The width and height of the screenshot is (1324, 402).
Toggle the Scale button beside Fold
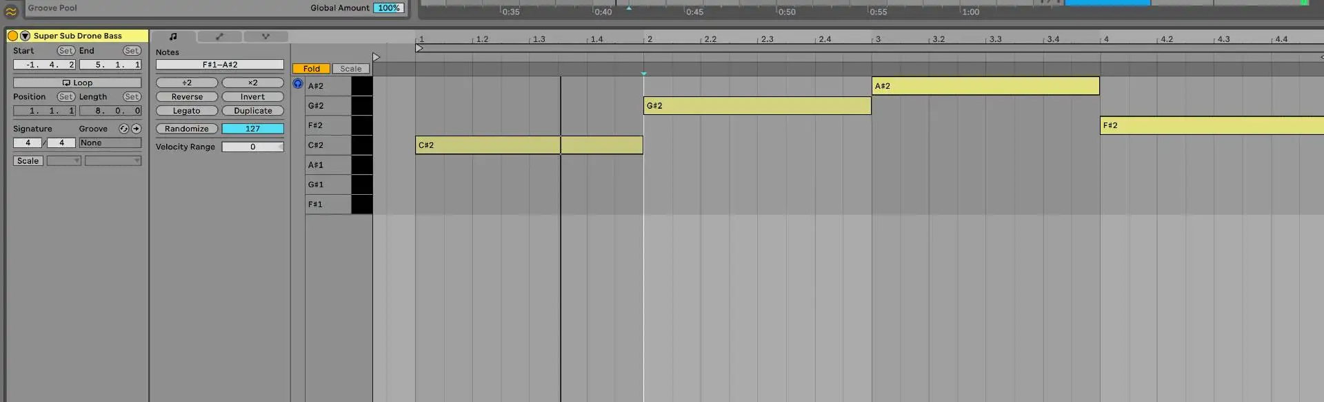[350, 69]
